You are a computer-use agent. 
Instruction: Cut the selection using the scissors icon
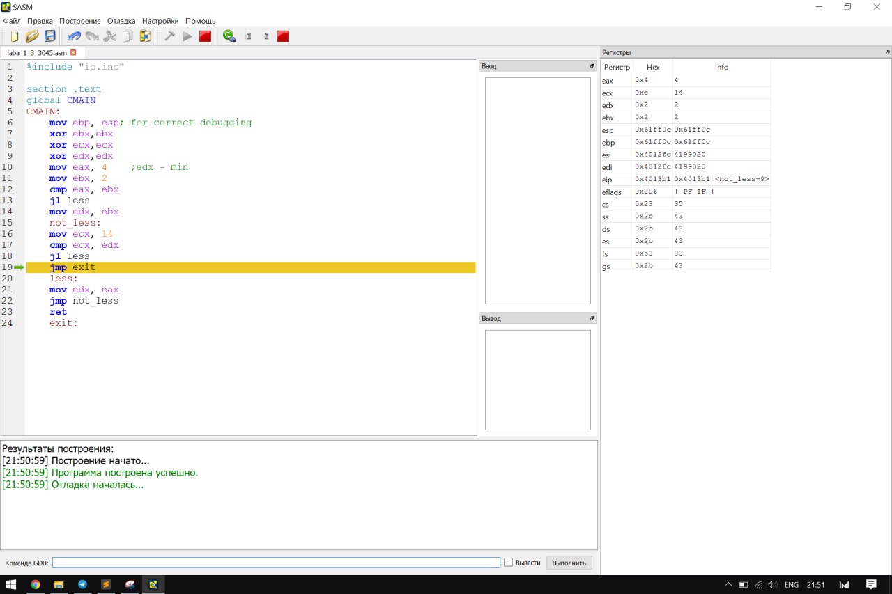[110, 36]
